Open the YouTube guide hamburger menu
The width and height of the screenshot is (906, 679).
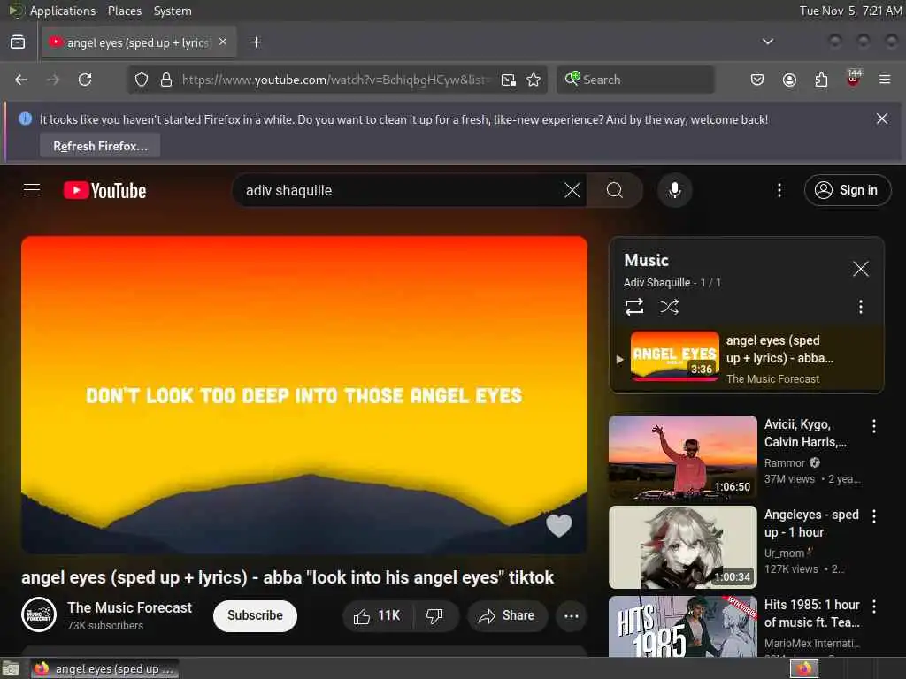pos(32,190)
